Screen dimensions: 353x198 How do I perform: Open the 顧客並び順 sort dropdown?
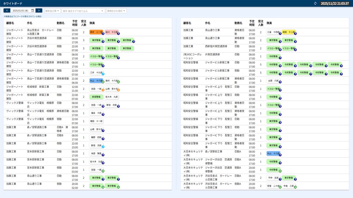(52, 11)
